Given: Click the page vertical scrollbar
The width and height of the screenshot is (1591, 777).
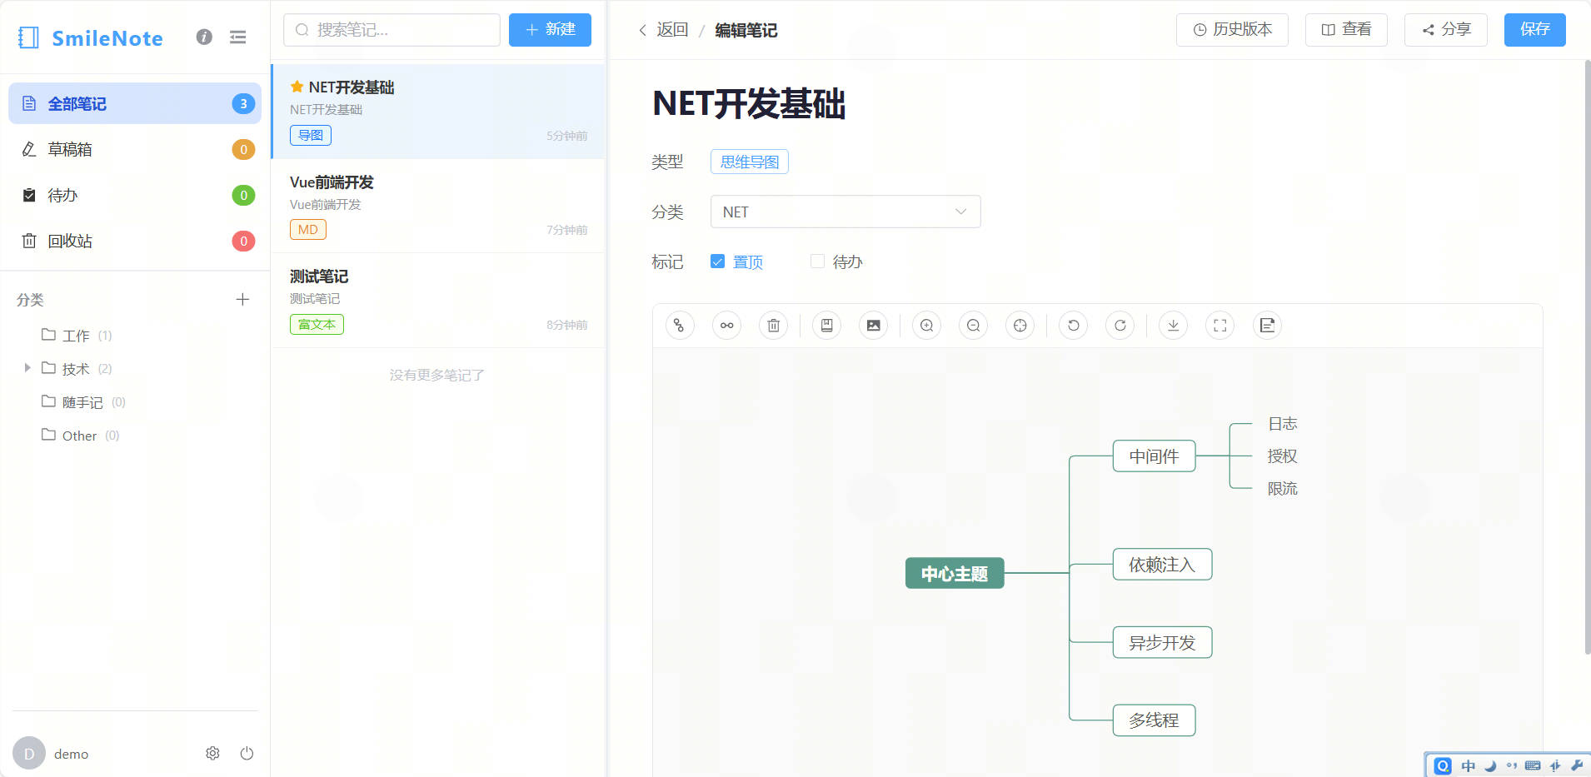Looking at the screenshot, I should coord(1587,358).
